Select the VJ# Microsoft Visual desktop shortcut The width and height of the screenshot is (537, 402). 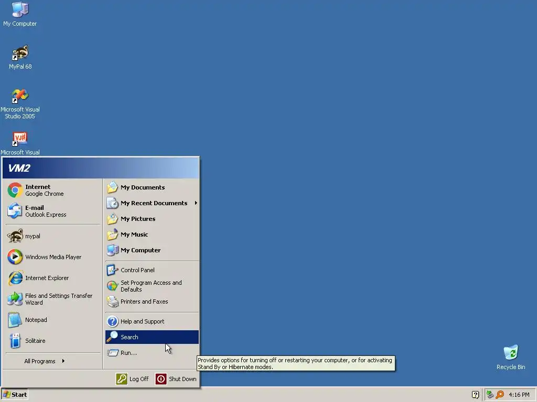[20, 143]
